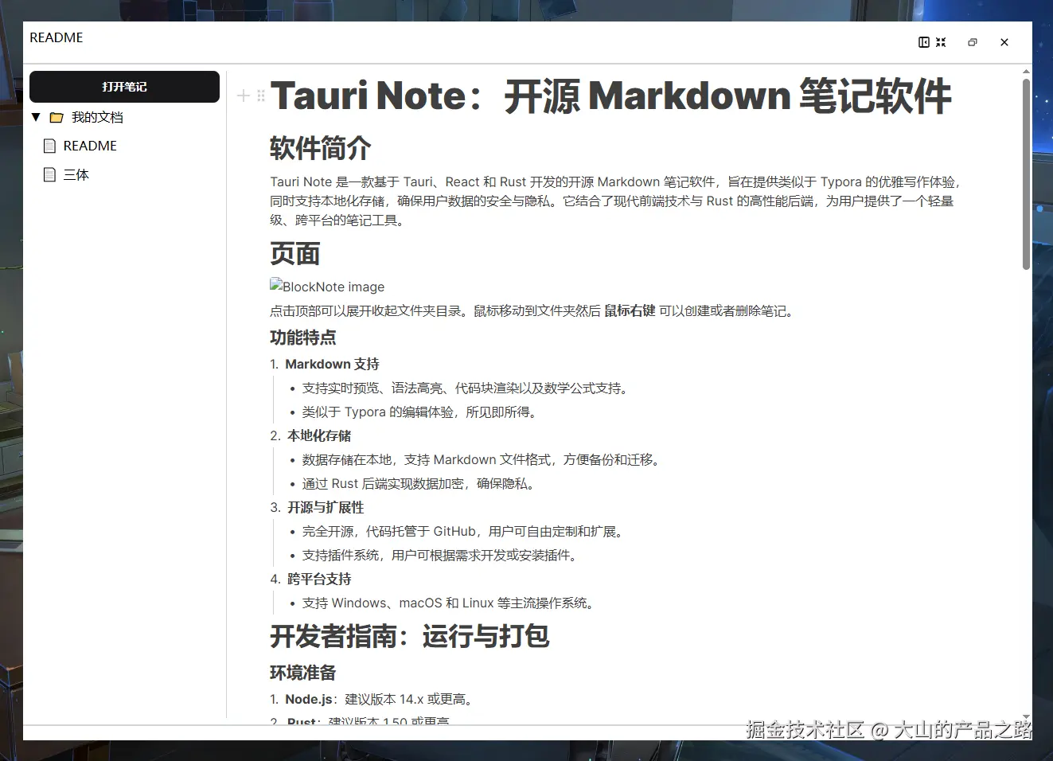Image resolution: width=1053 pixels, height=761 pixels.
Task: Click the intro paragraph starting Tauri Note 是一款
Action: [x=617, y=201]
